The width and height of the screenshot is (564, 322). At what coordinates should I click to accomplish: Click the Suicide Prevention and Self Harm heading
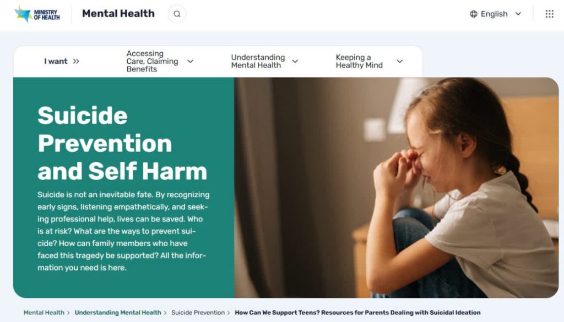pos(122,143)
